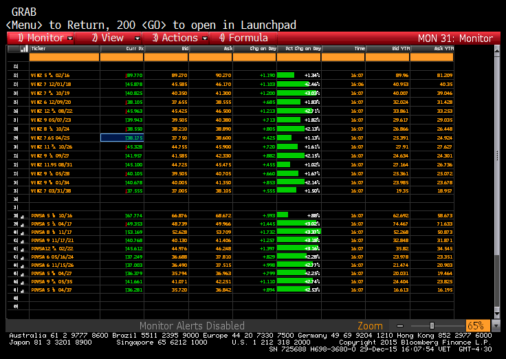
Task: Sort by the Ask column header
Action: pyautogui.click(x=210, y=49)
